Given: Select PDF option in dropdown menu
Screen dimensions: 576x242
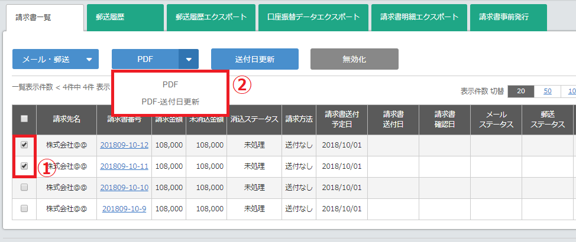Looking at the screenshot, I should click(170, 85).
